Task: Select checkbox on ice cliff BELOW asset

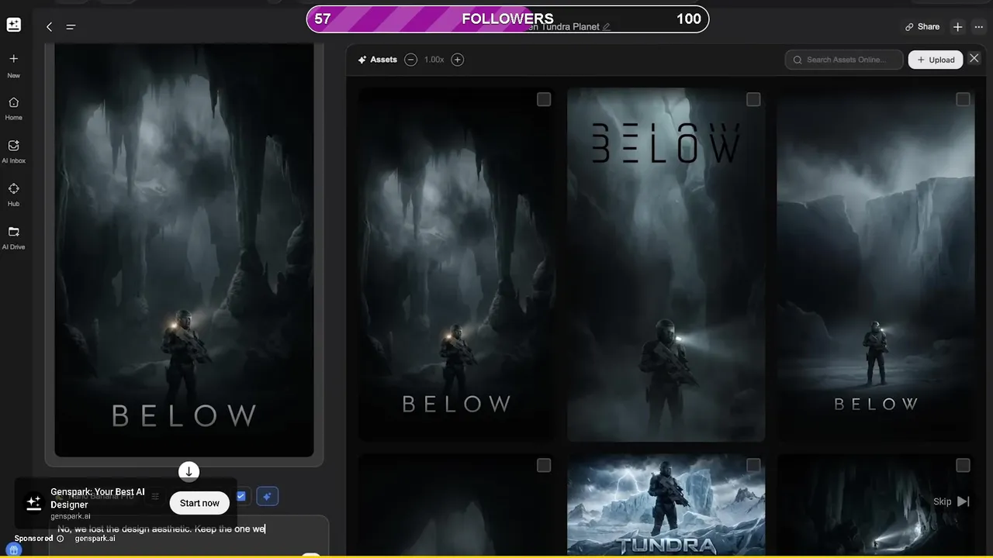Action: tap(963, 99)
